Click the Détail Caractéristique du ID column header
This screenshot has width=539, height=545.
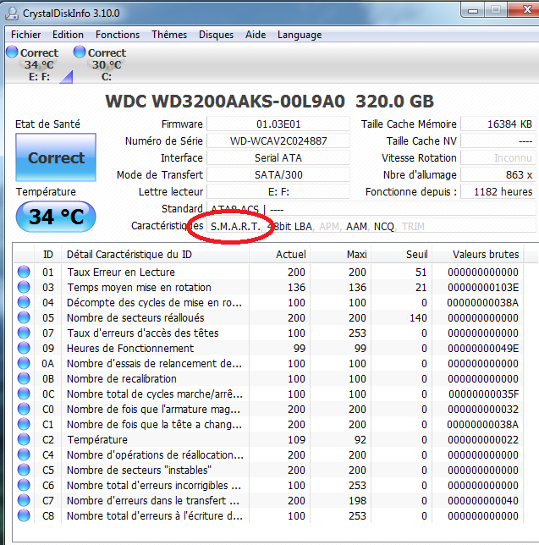coord(155,255)
